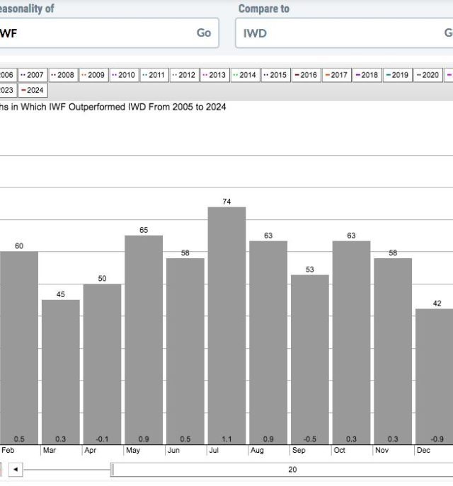Click the Compare to heading
453x486 pixels.
click(264, 8)
